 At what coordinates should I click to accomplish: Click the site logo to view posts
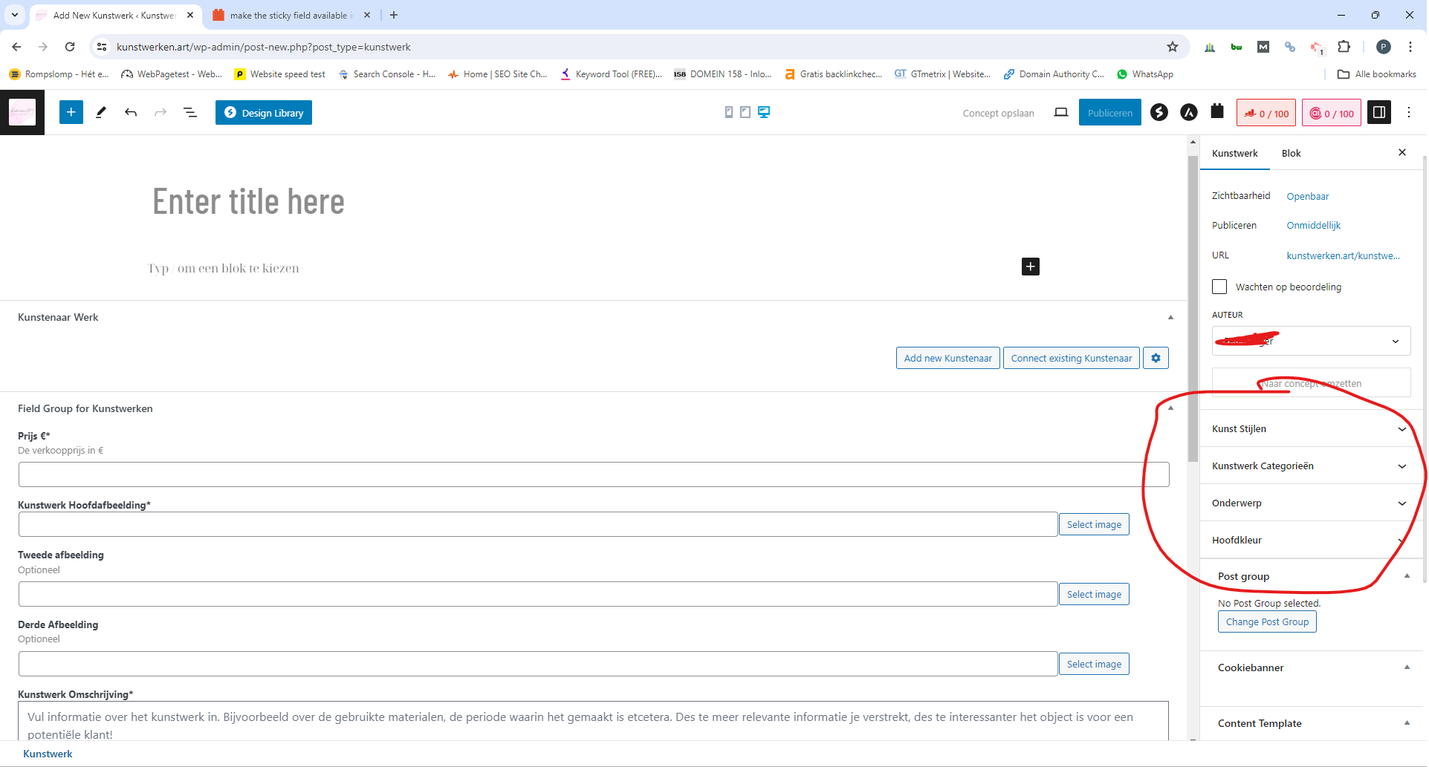[x=22, y=112]
